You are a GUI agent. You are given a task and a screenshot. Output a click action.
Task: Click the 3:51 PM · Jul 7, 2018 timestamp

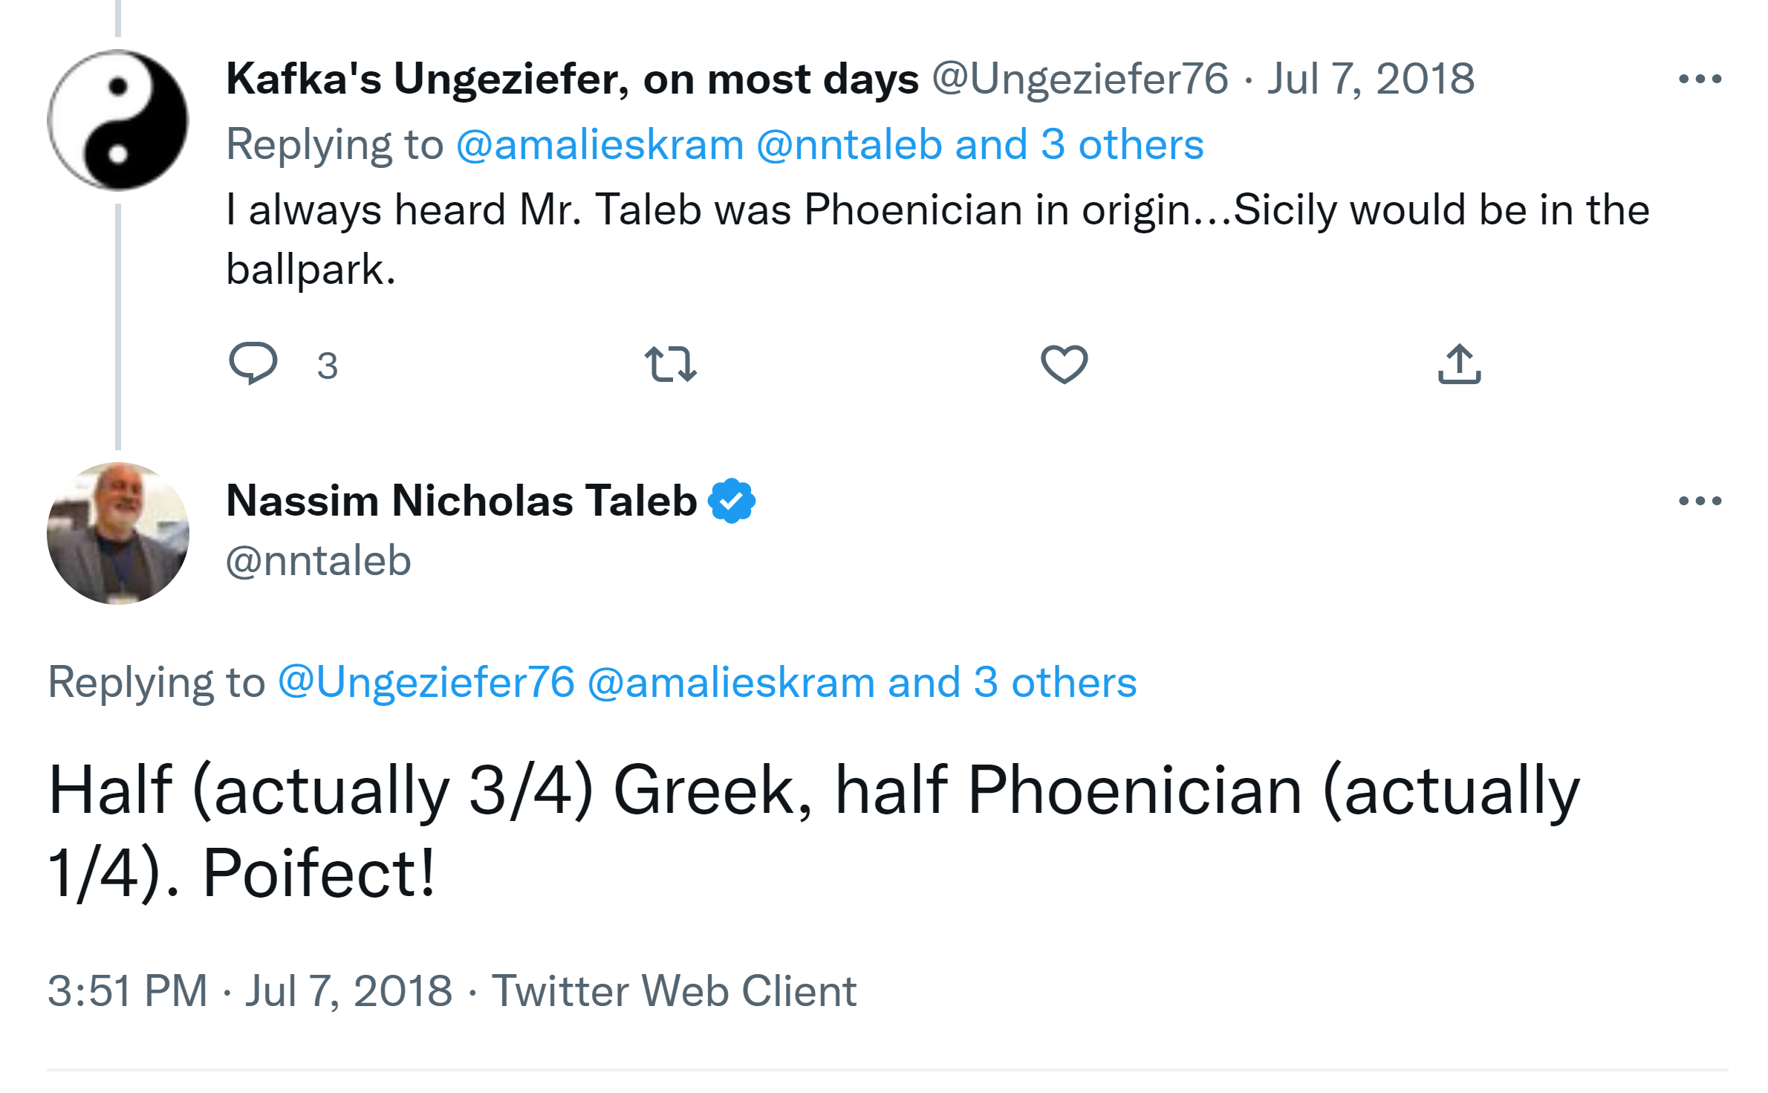(x=250, y=991)
